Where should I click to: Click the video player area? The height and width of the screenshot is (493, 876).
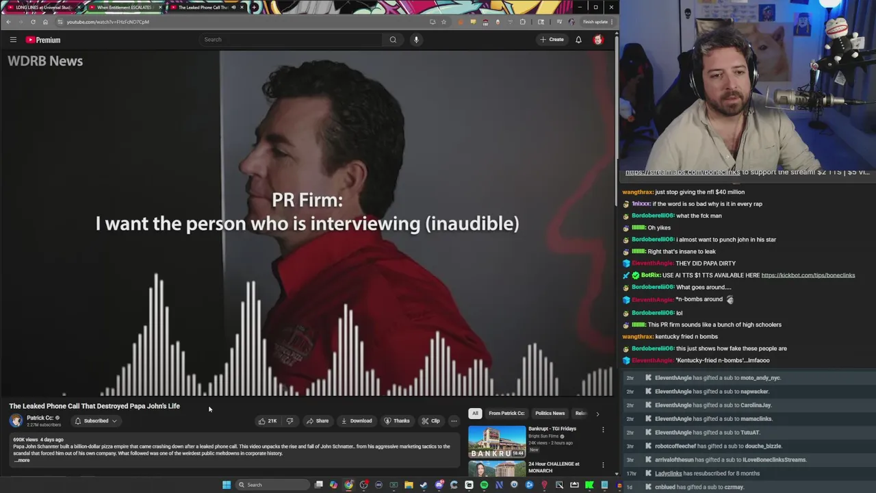(x=307, y=223)
